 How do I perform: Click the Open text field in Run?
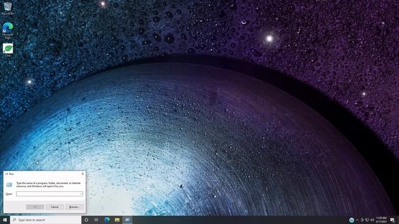click(x=50, y=194)
